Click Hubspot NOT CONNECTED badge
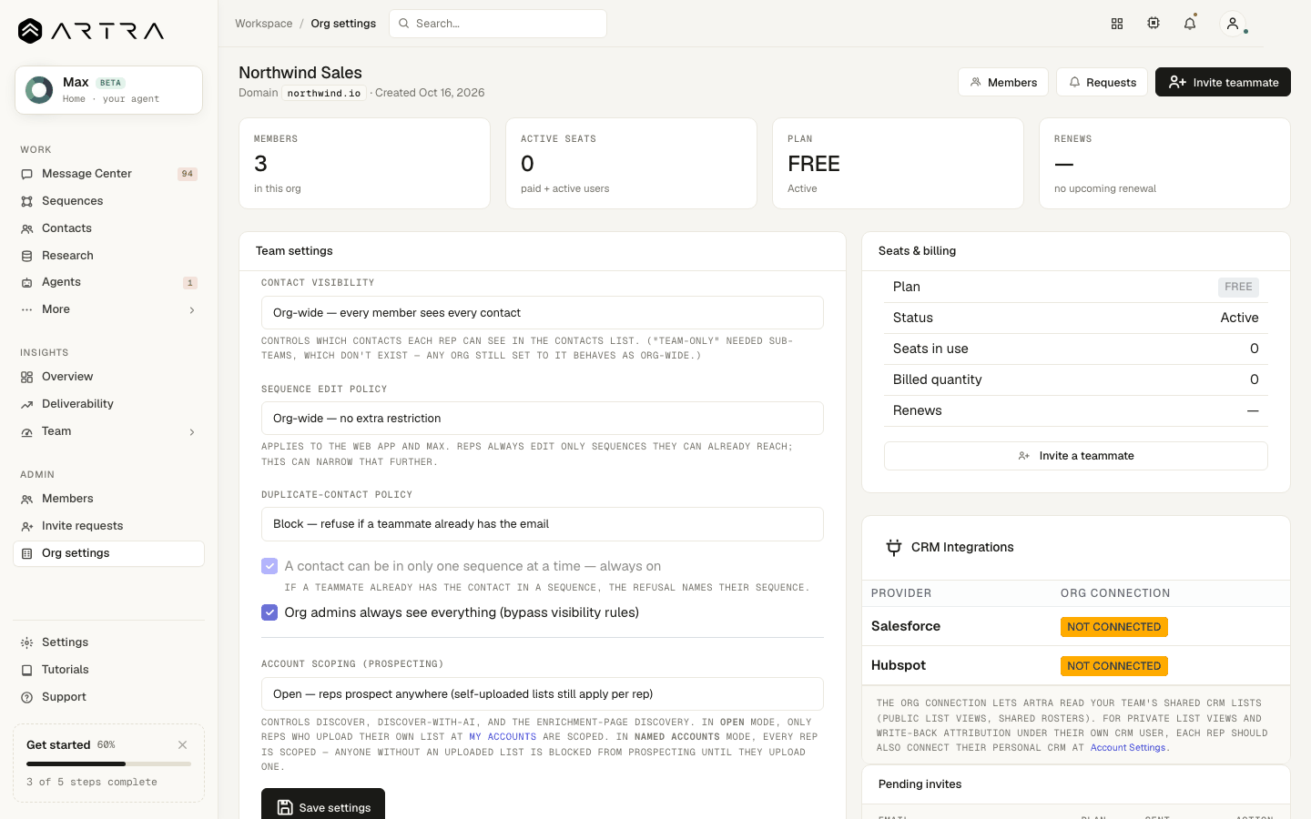Screen dimensions: 1311x819 point(1114,666)
